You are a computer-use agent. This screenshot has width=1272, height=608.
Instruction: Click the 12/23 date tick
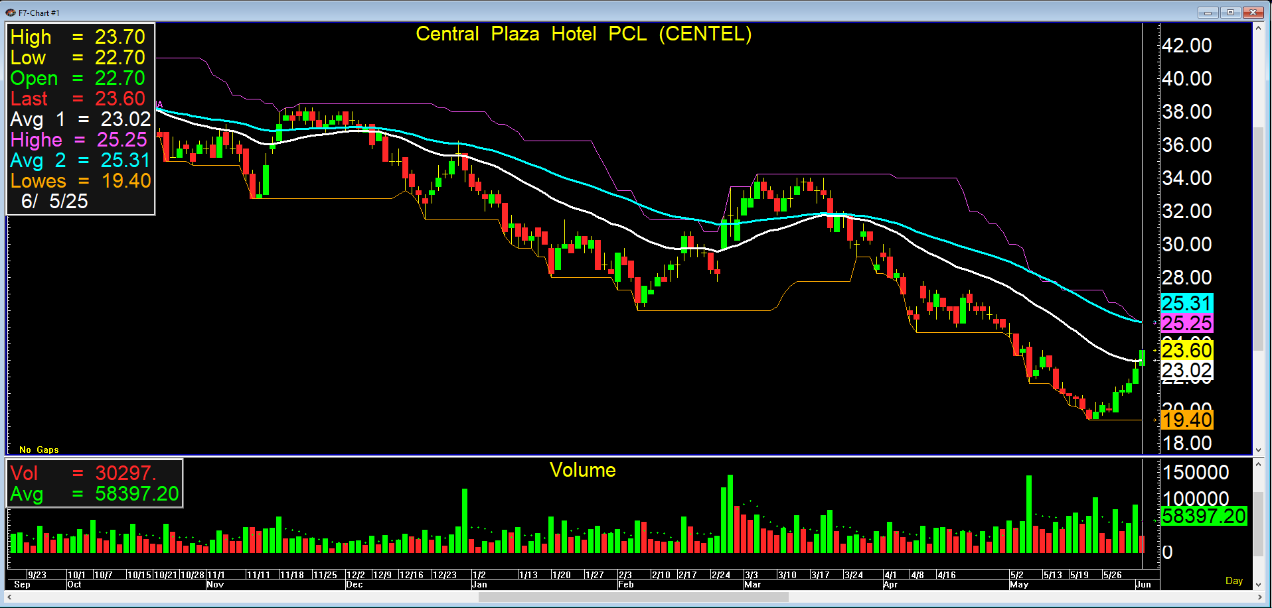pyautogui.click(x=445, y=575)
